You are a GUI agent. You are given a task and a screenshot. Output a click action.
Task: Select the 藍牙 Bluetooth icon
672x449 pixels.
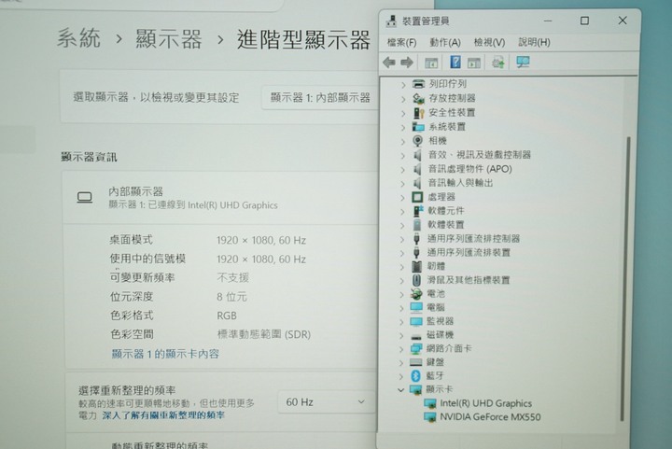415,376
